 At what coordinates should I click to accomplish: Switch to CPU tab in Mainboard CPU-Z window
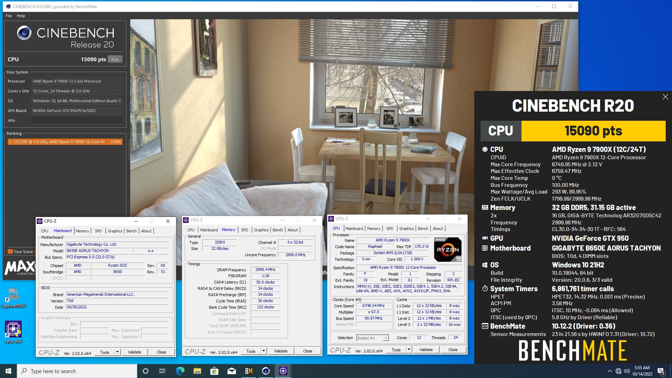click(x=44, y=231)
